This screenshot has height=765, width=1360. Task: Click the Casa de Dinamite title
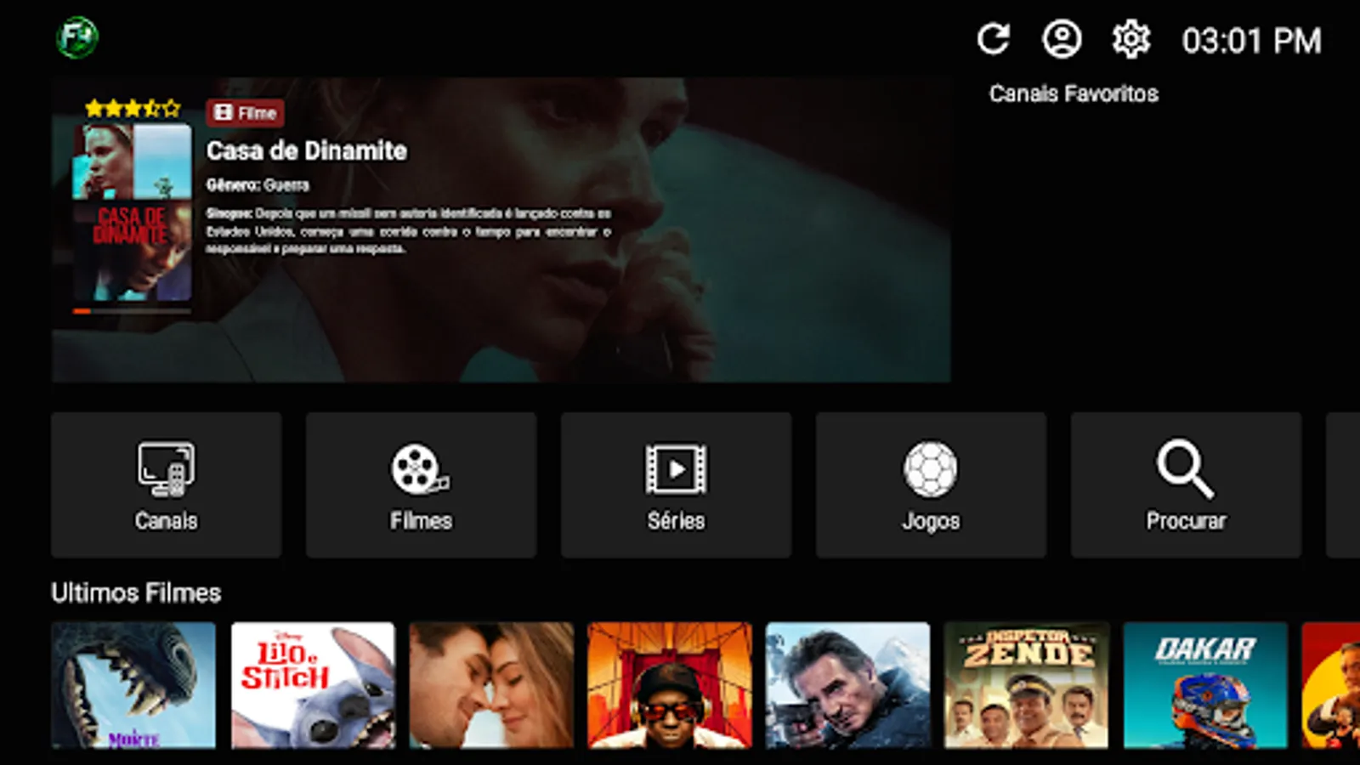(306, 151)
